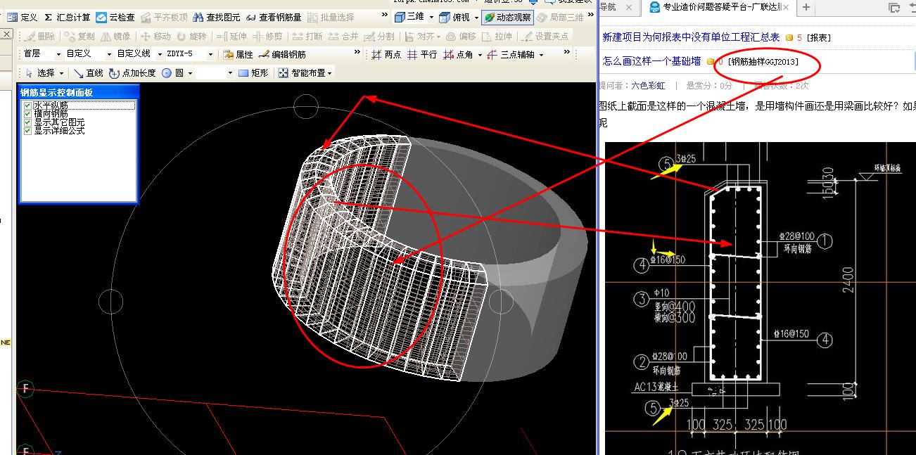Open link 怎么画这样一个基础墙

coord(651,61)
